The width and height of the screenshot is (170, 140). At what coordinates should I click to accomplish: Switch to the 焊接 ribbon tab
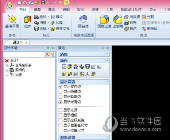(95, 10)
